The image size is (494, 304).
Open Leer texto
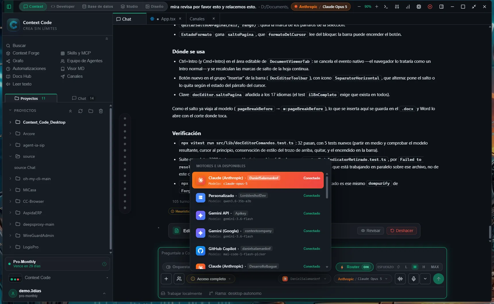click(x=19, y=84)
